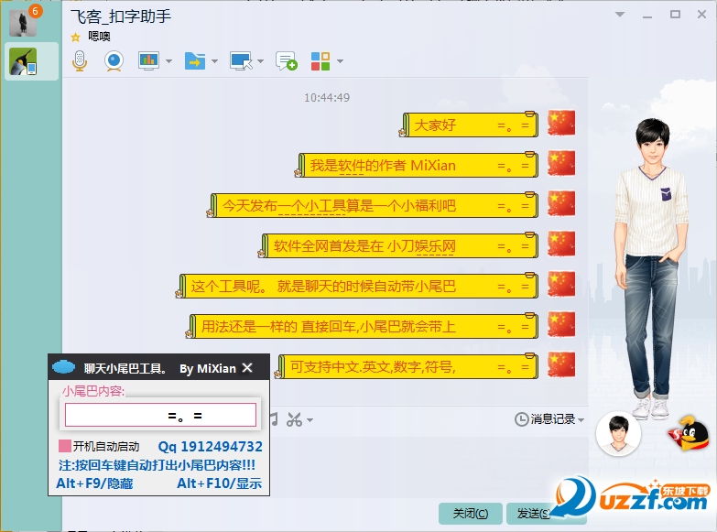Click the 可支持中文.英文 message bubble
Screen dimensions: 717x532
pyautogui.click(x=406, y=366)
